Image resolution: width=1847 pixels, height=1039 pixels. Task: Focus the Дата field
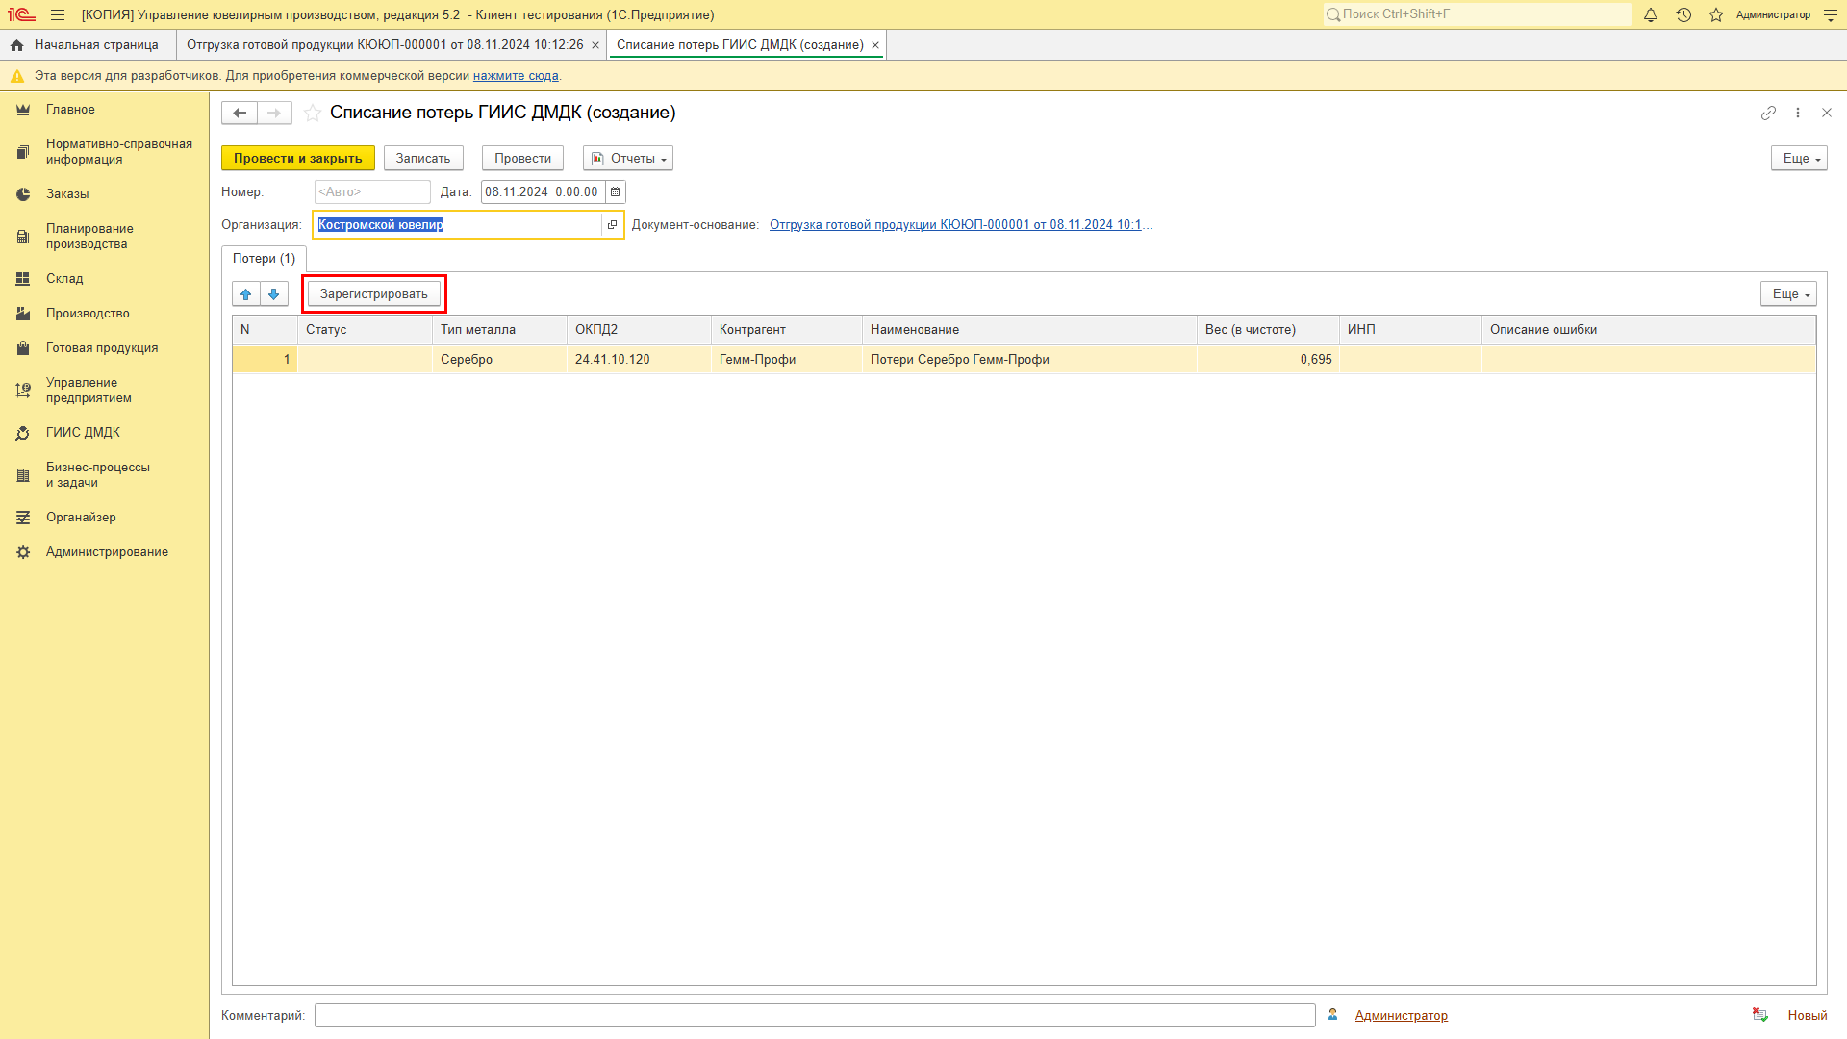[x=543, y=192]
